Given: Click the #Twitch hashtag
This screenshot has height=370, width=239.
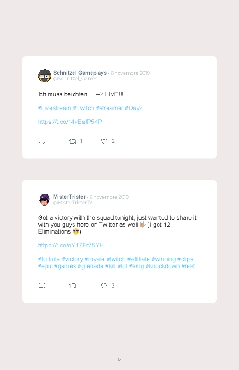Looking at the screenshot, I should point(83,108).
